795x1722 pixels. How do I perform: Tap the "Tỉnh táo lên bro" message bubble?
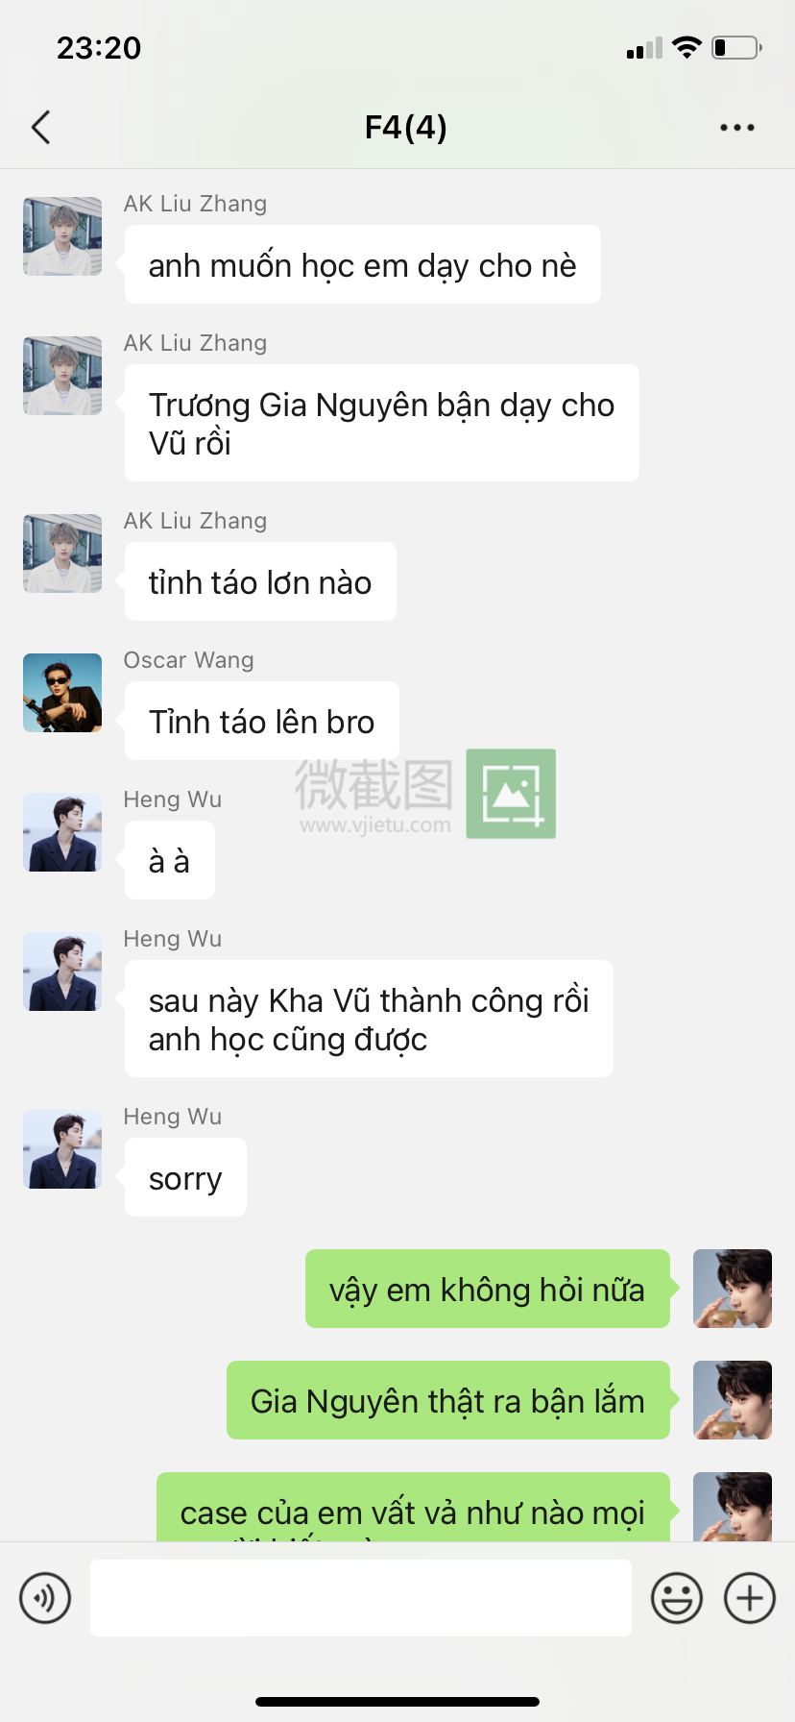(262, 721)
